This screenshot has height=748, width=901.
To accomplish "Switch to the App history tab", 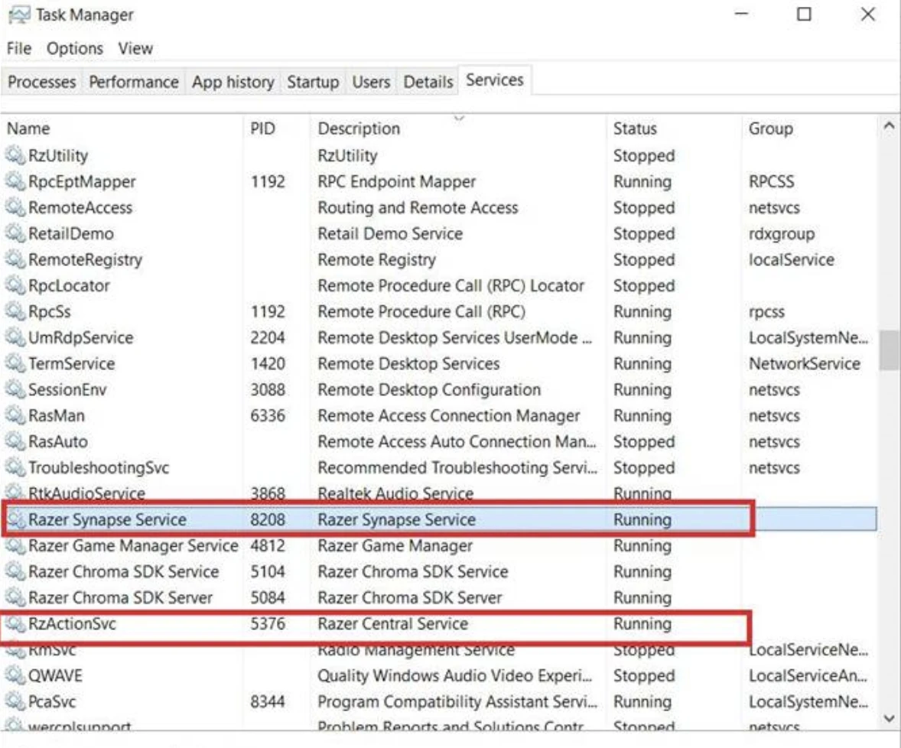I will (x=233, y=82).
